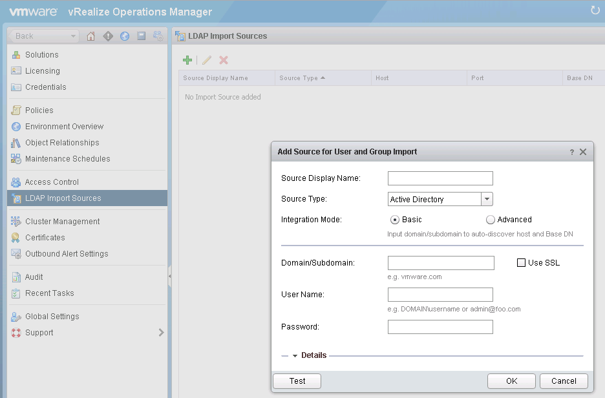Screen dimensions: 605x398
Task: Click the Home icon in navigation toolbar
Action: [x=90, y=36]
